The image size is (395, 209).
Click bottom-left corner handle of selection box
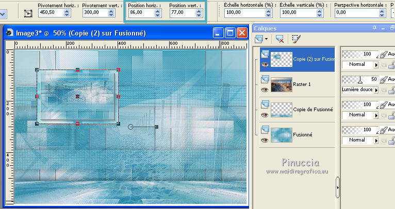click(x=37, y=124)
